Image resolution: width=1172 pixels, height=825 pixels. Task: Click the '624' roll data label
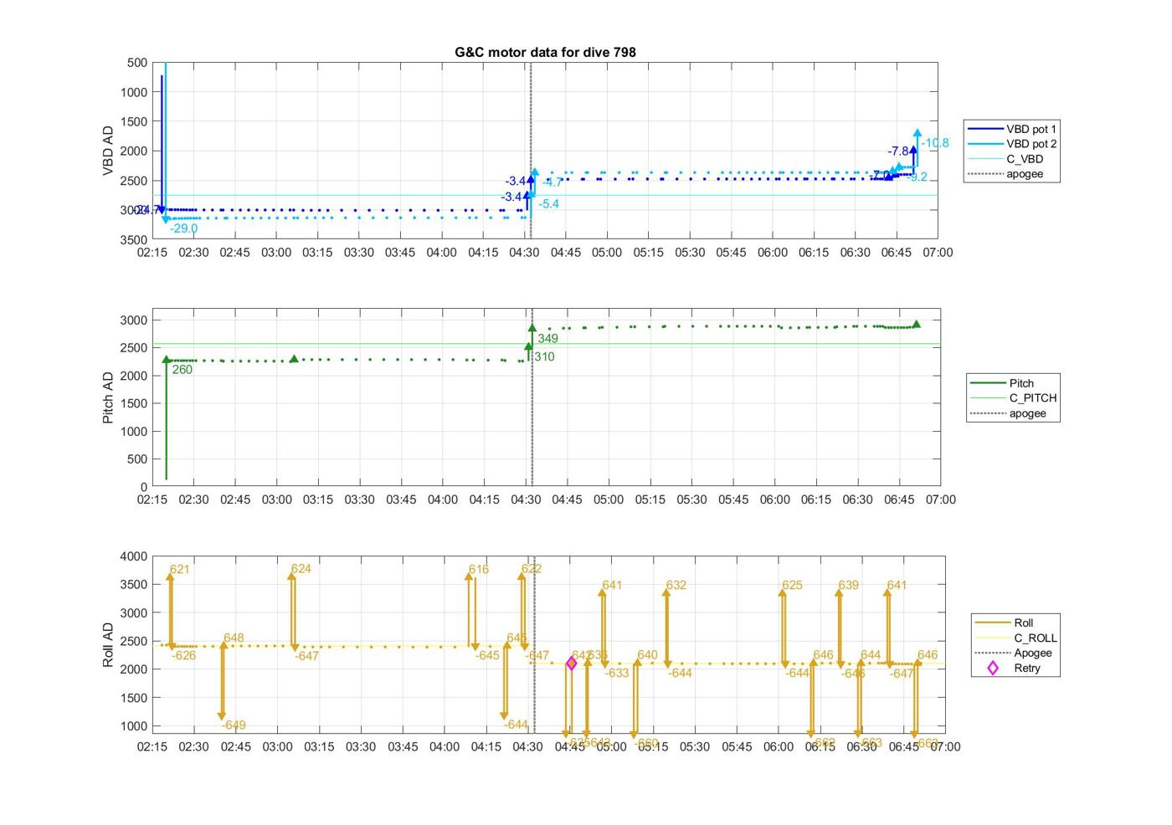301,568
